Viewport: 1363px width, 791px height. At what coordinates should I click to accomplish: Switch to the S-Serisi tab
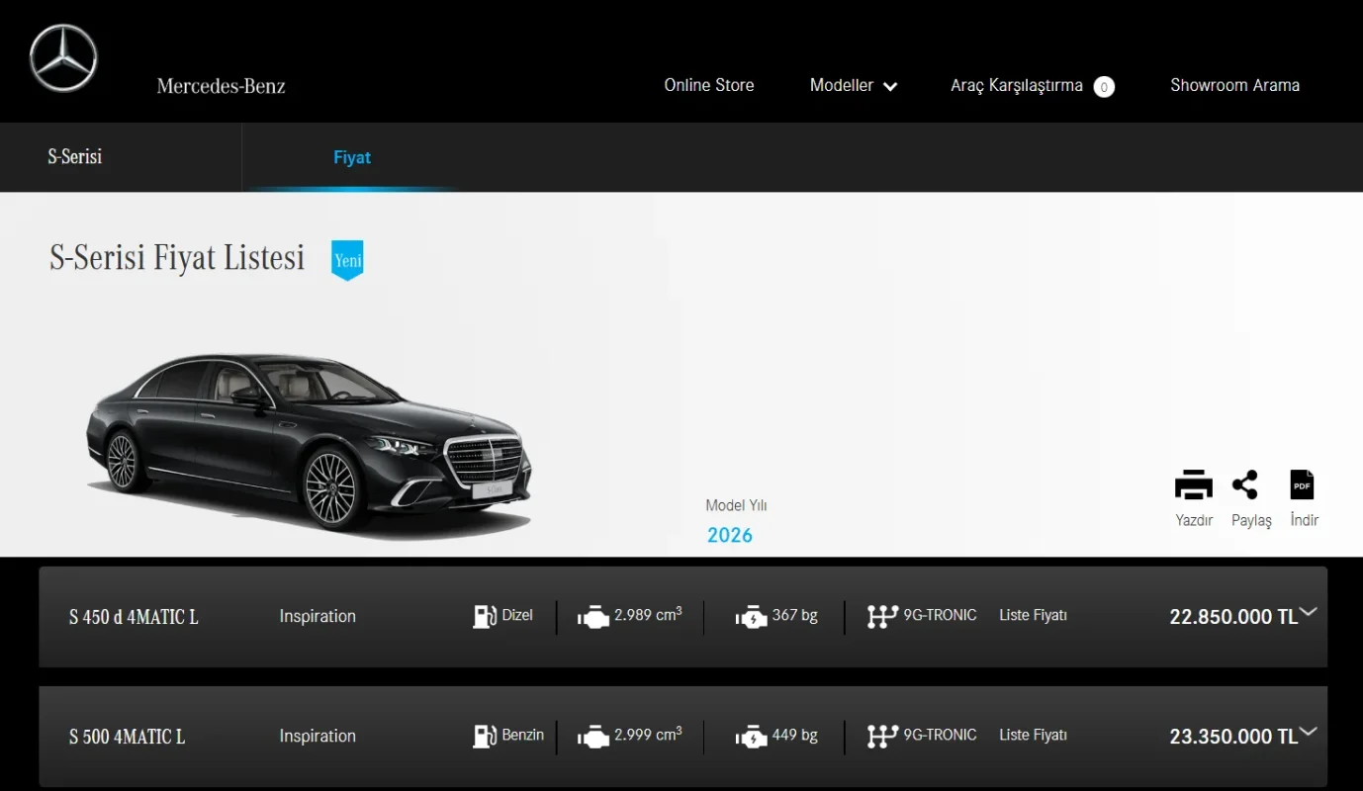tap(75, 156)
